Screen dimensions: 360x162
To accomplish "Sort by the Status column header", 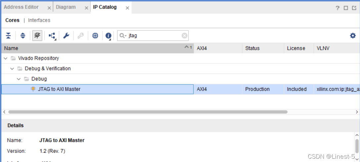I will [263, 48].
